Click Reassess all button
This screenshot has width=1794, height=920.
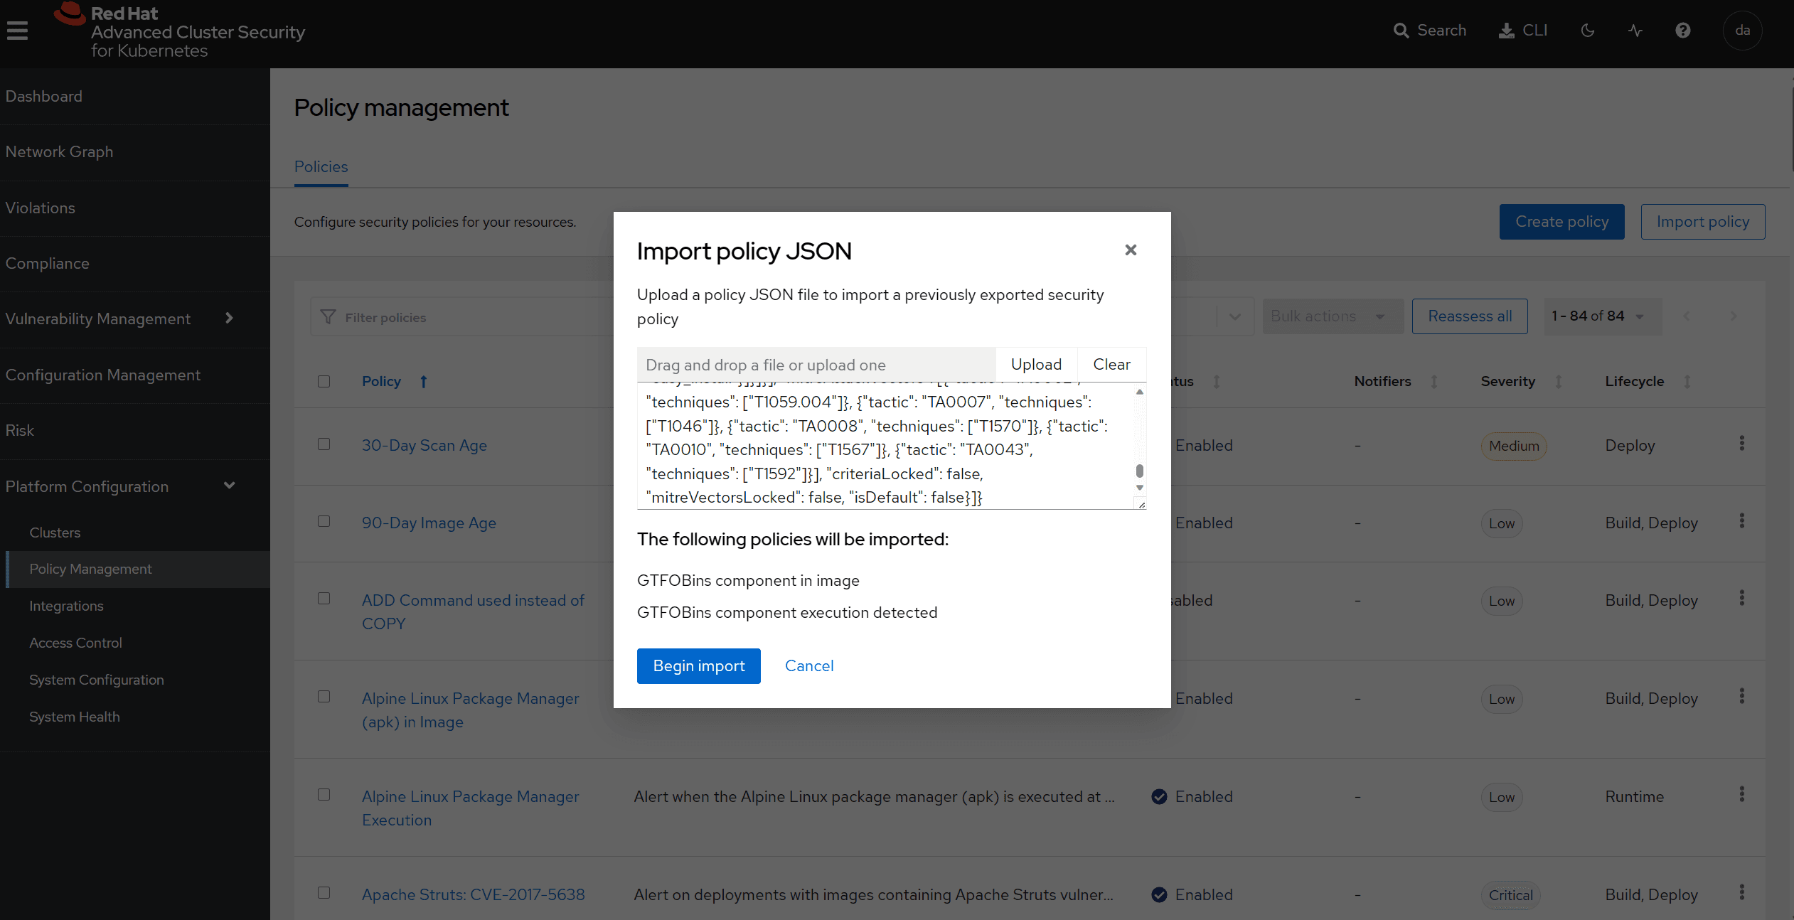(x=1470, y=316)
